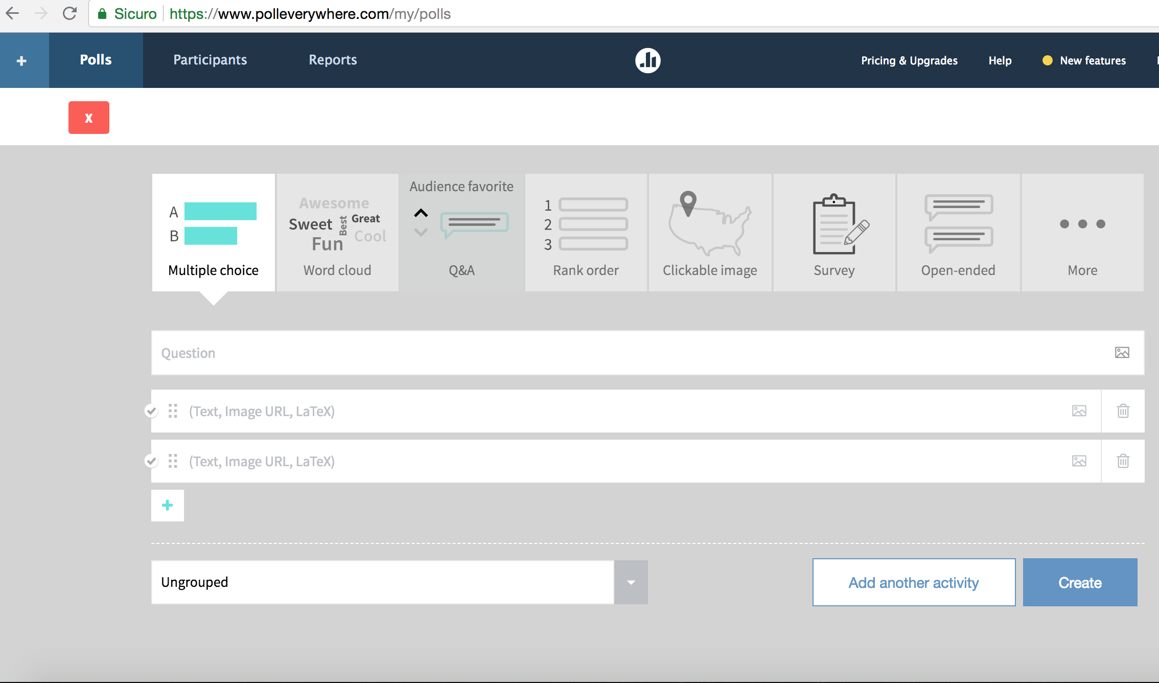Click the Create button
Viewport: 1159px width, 683px height.
(1080, 582)
